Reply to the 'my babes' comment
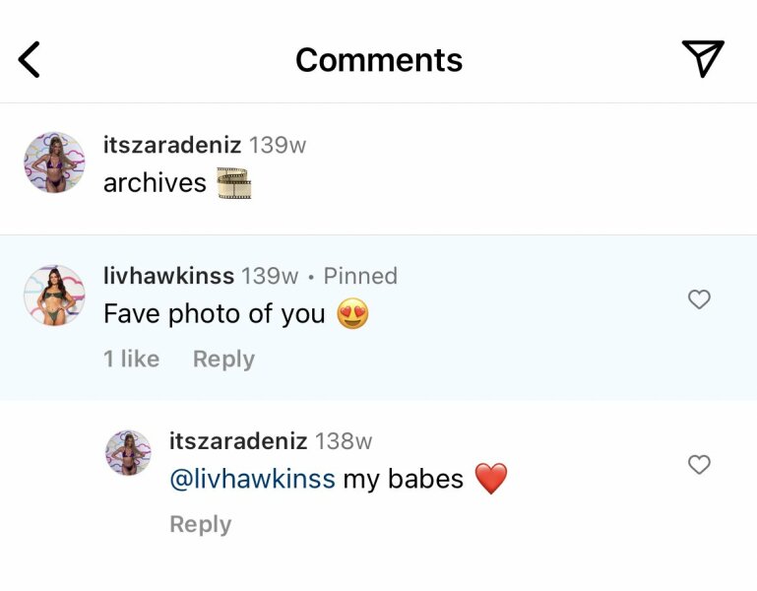Viewport: 757px width, 591px height. (200, 525)
